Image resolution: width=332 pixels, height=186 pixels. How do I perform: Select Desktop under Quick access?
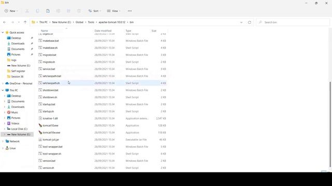[x=16, y=38]
